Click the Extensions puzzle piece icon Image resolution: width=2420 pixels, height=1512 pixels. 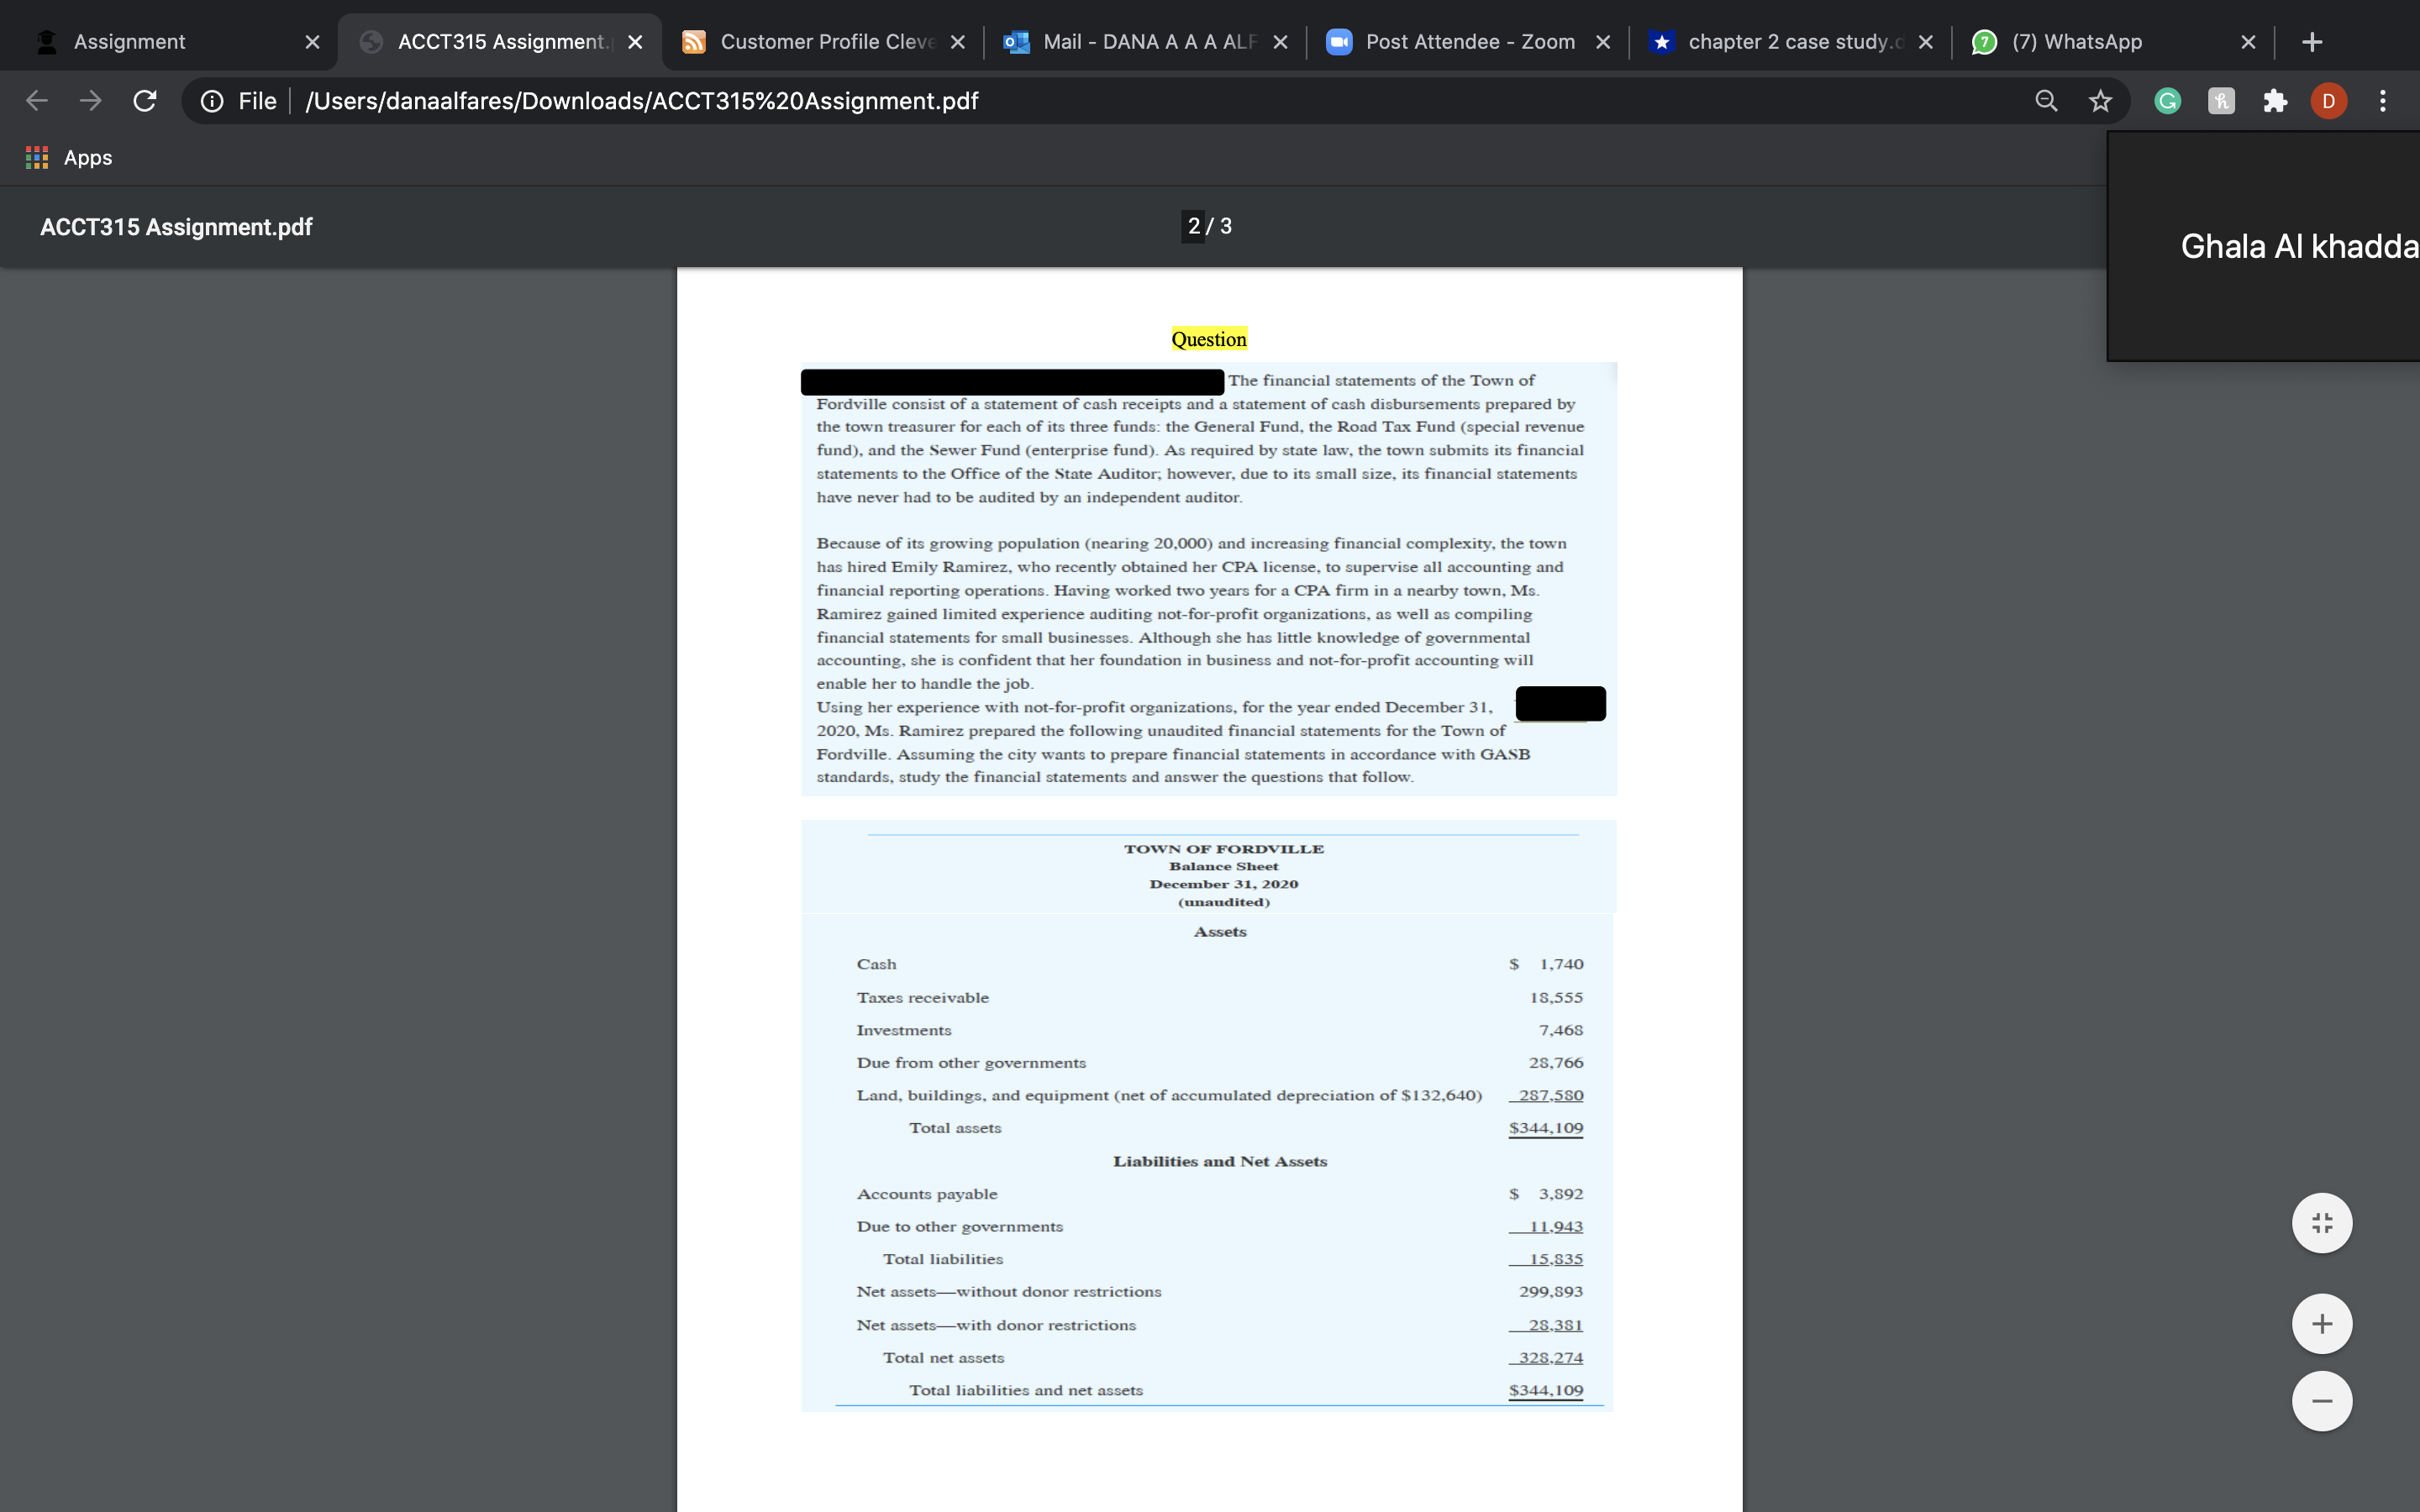(2275, 100)
